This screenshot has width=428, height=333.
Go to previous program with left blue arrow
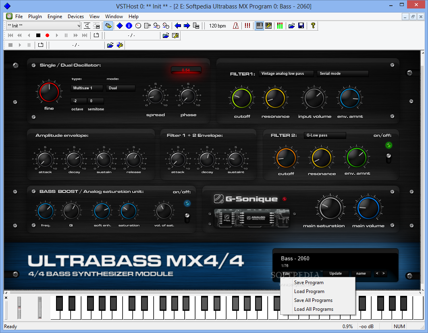point(178,26)
